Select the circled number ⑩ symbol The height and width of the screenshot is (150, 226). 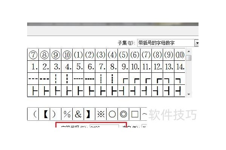tap(67, 55)
